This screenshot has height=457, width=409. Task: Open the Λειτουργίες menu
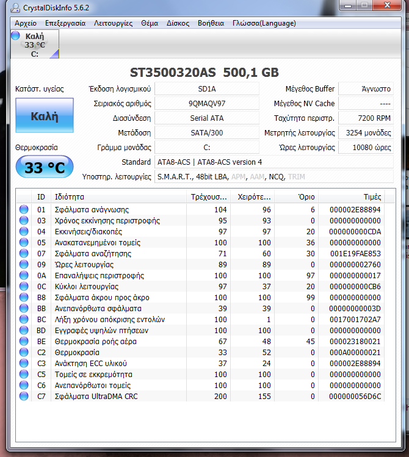(113, 23)
